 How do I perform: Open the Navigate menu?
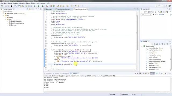(x=22, y=3)
